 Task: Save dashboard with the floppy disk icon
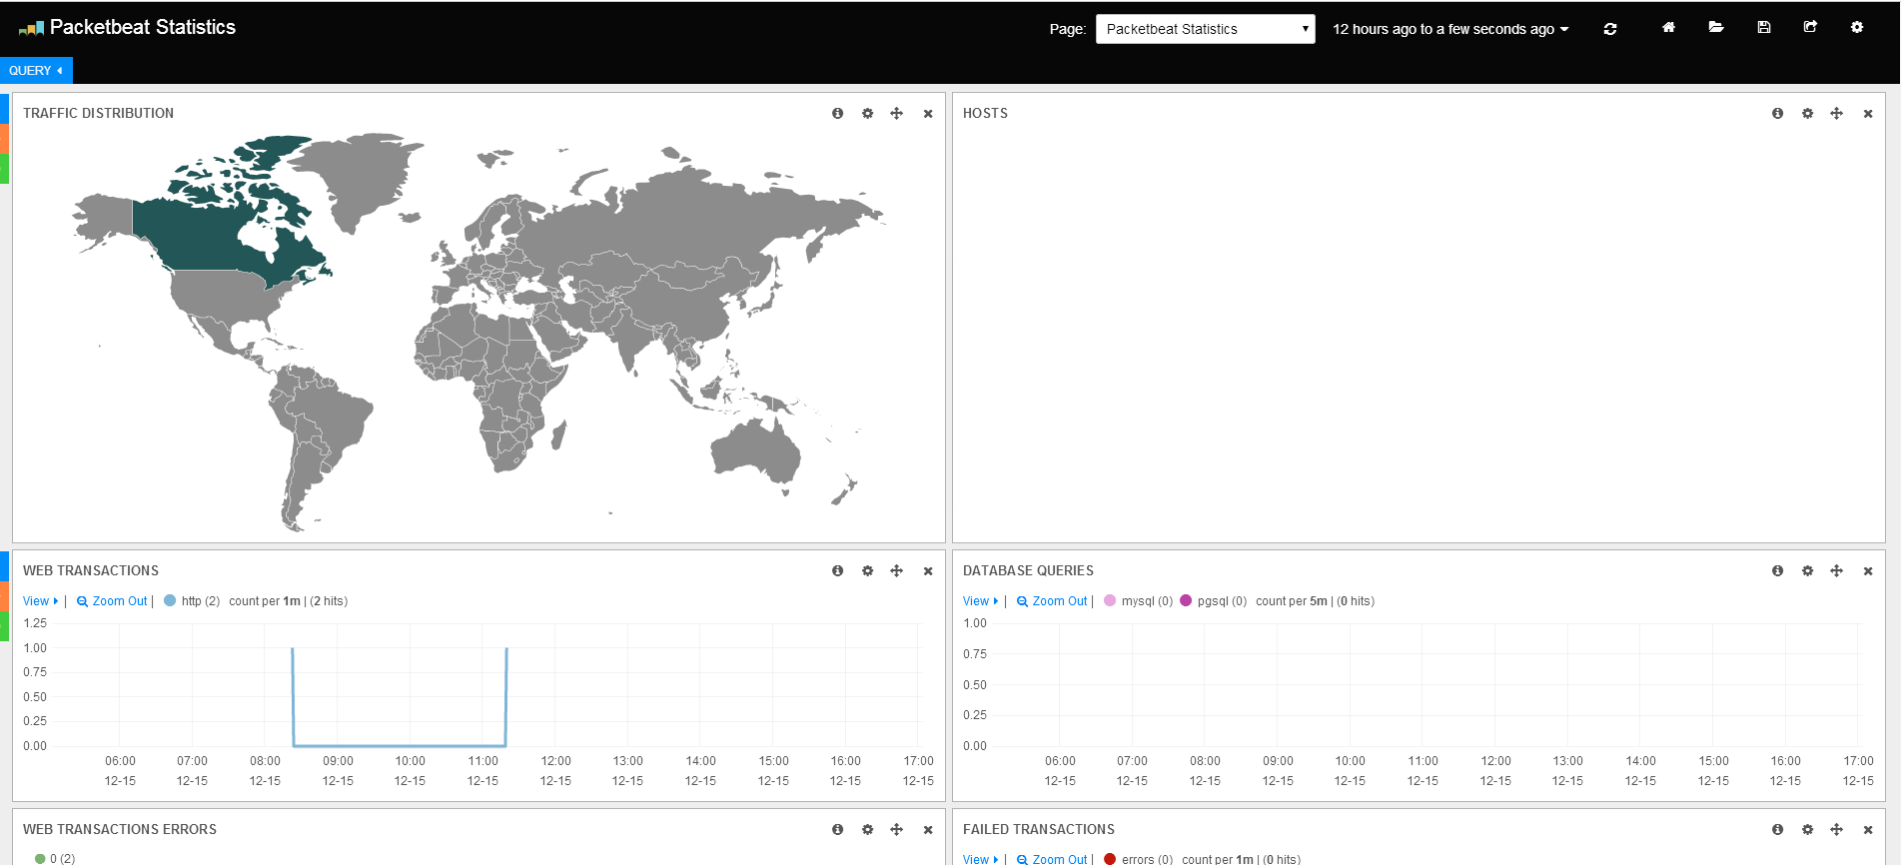click(x=1764, y=28)
